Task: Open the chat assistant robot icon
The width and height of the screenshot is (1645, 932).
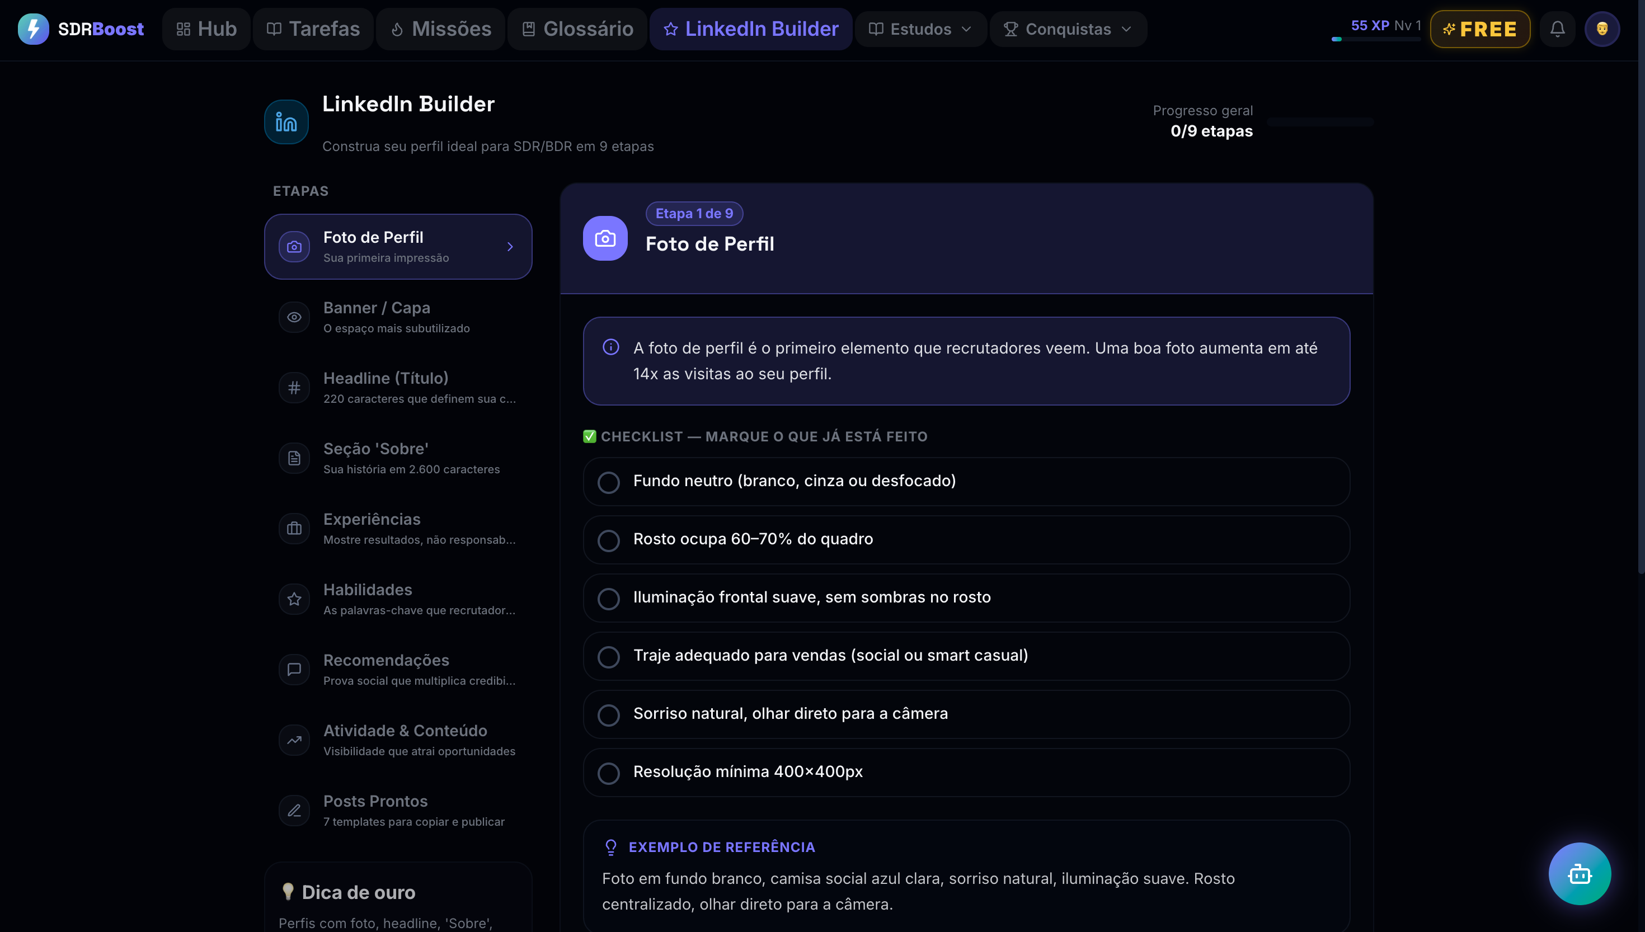Action: 1578,874
